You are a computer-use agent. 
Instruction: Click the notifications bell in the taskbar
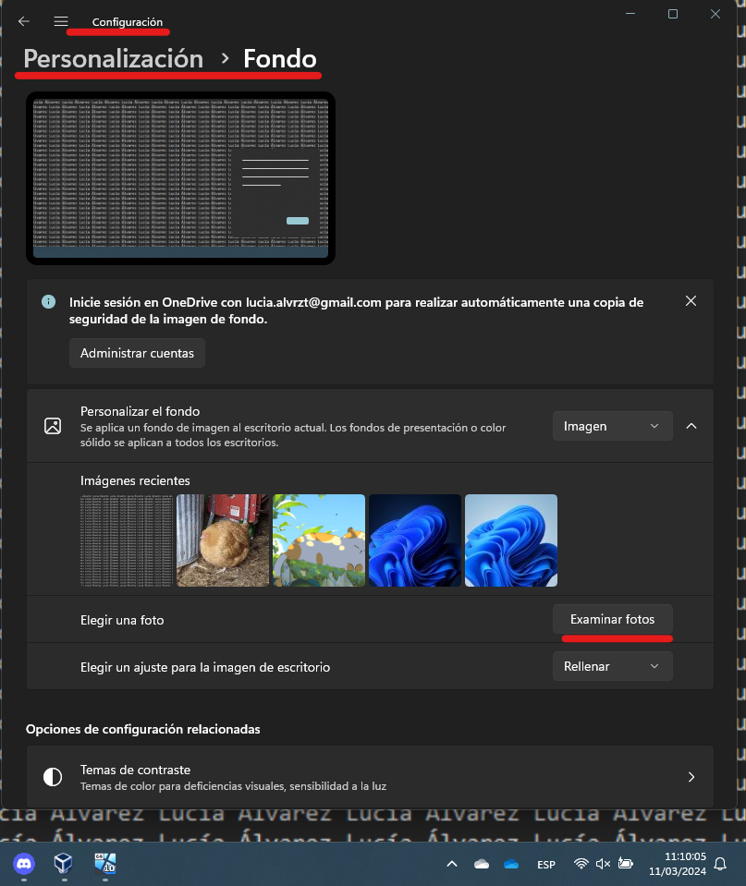(x=720, y=864)
